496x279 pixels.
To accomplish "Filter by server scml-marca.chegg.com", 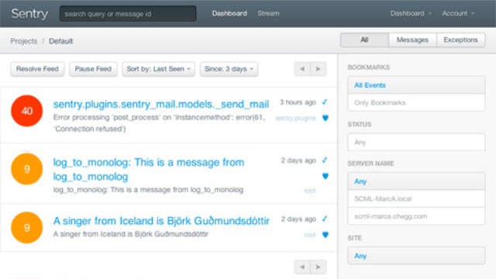I will tap(416, 216).
